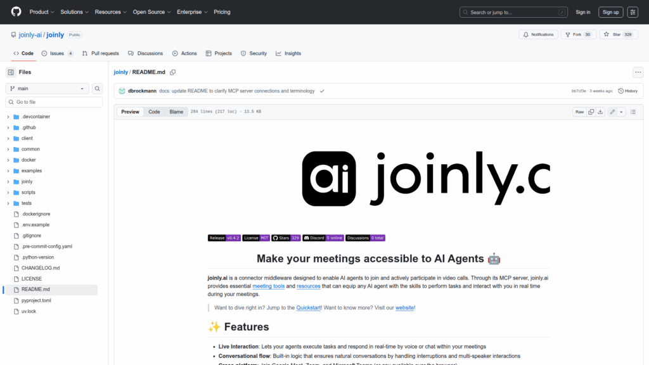Click the Stars 329 badge
Screen dimensions: 649x365
[286, 238]
